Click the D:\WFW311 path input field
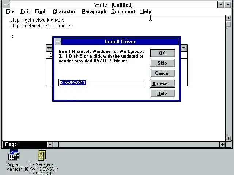The width and height of the screenshot is (234, 175). 102,83
